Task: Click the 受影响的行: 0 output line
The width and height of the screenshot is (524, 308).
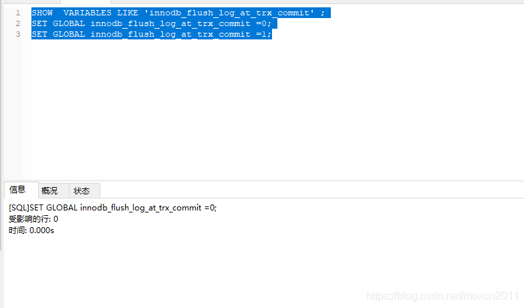Action: coord(33,219)
